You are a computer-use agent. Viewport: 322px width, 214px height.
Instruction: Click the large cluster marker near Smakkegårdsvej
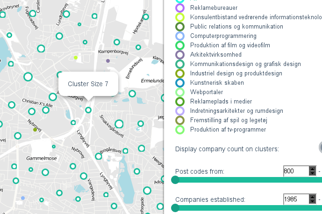119,124
